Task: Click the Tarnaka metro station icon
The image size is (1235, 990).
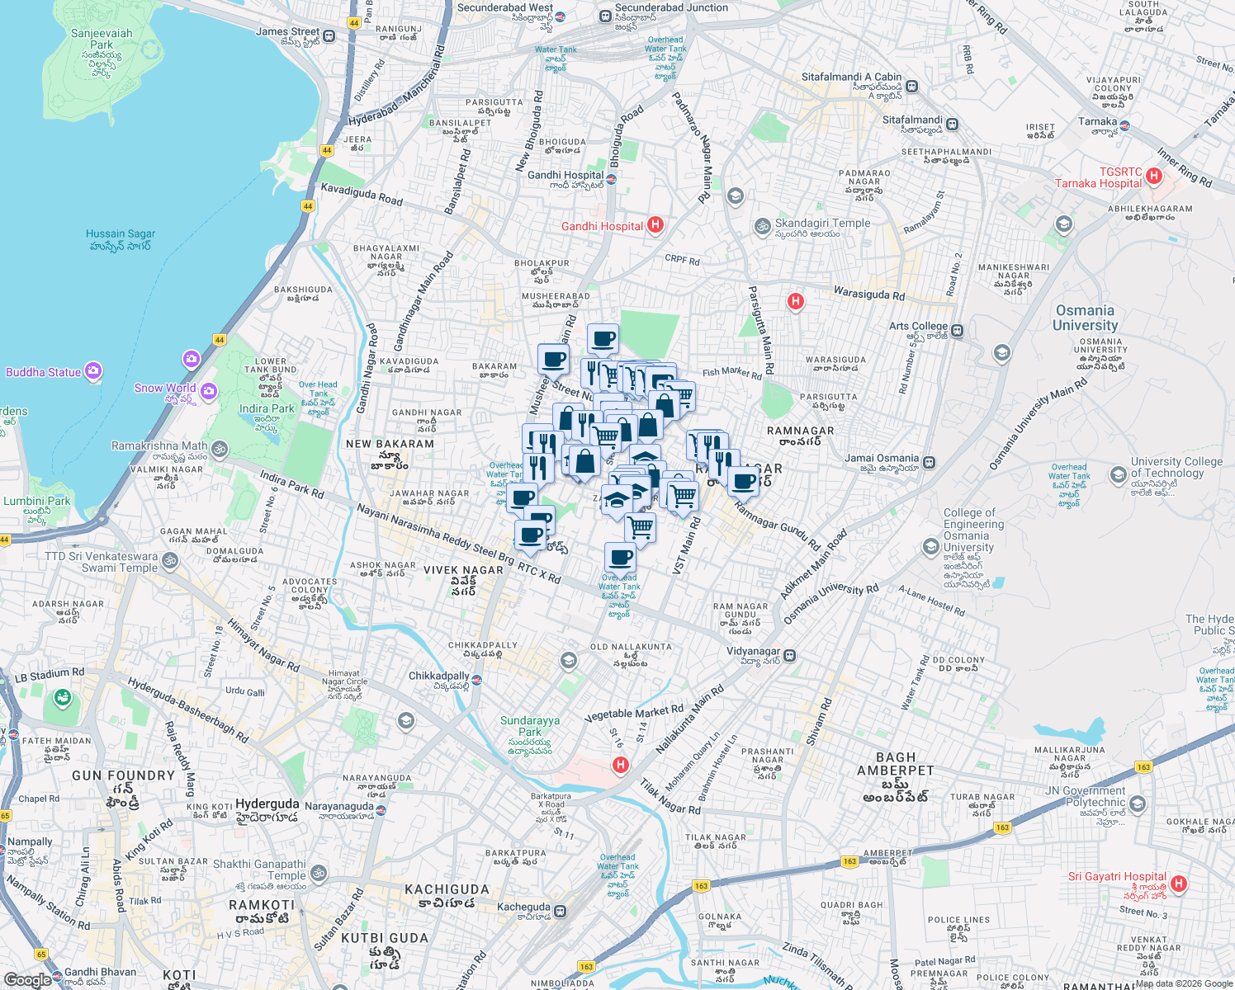Action: pyautogui.click(x=1124, y=125)
